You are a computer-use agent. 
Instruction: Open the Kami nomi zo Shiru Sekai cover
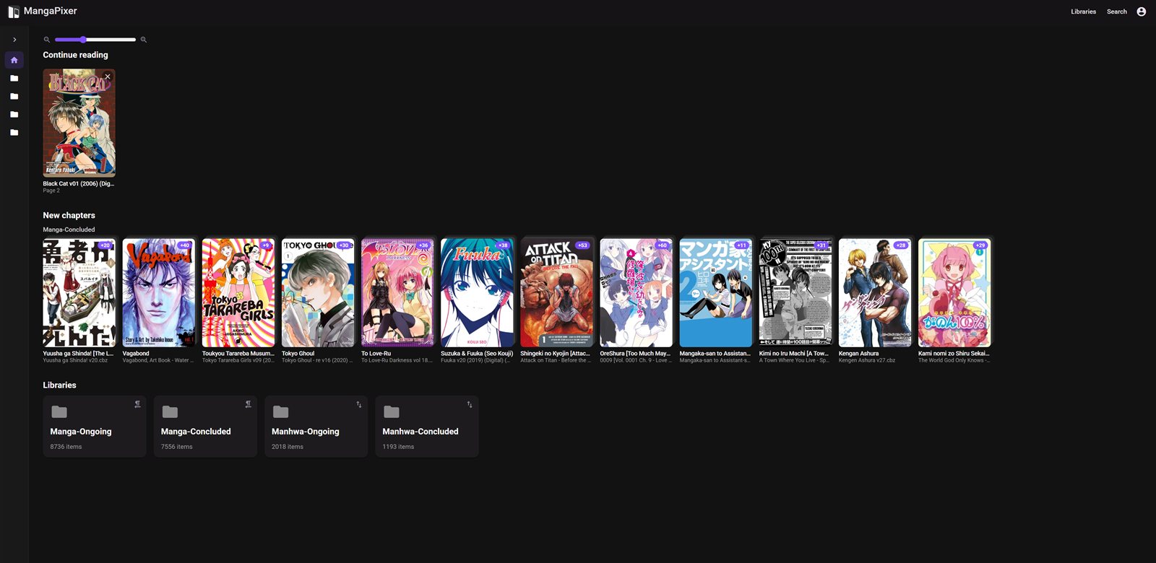tap(954, 293)
